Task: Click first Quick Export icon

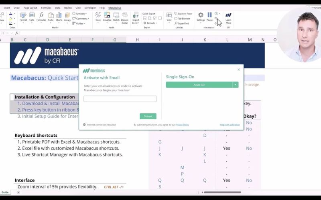Action: (145, 18)
